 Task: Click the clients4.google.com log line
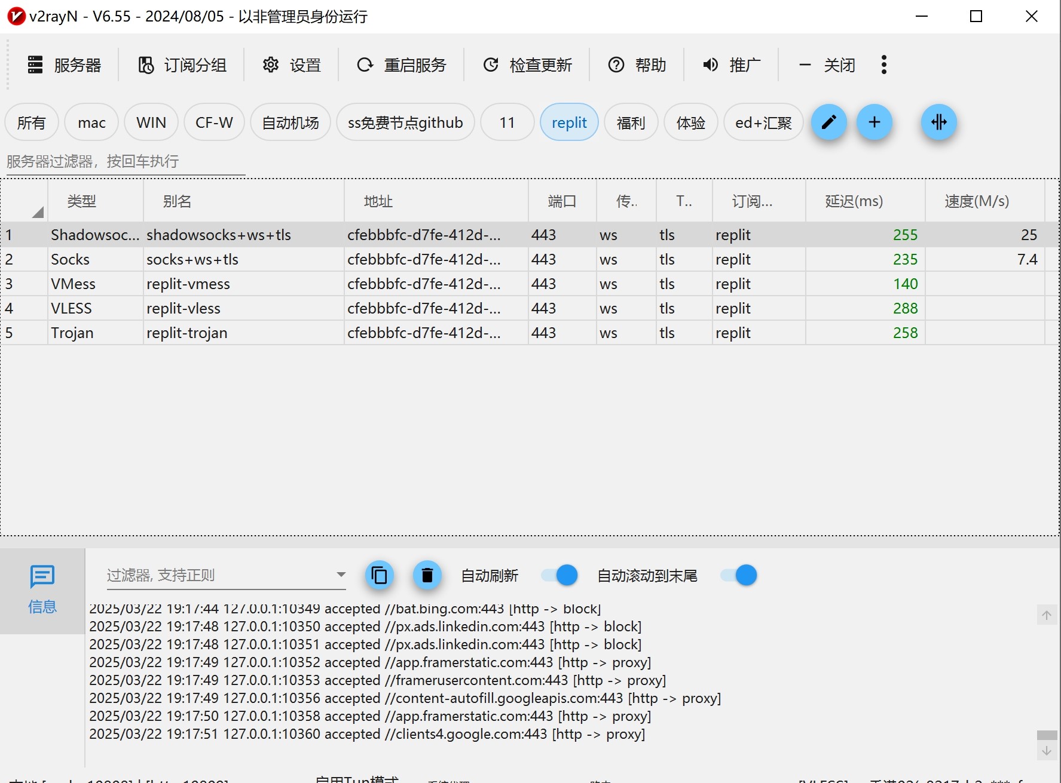[367, 734]
